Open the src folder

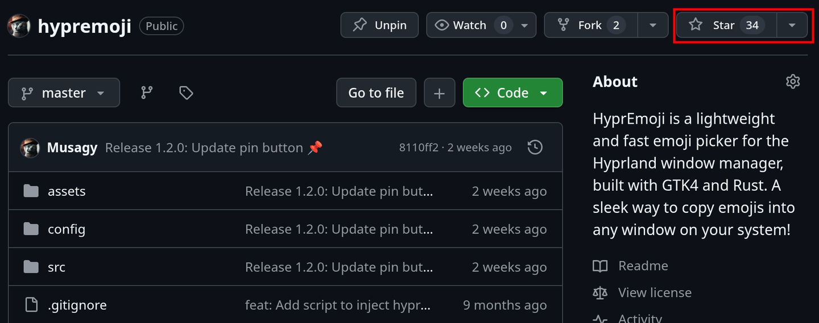[56, 267]
